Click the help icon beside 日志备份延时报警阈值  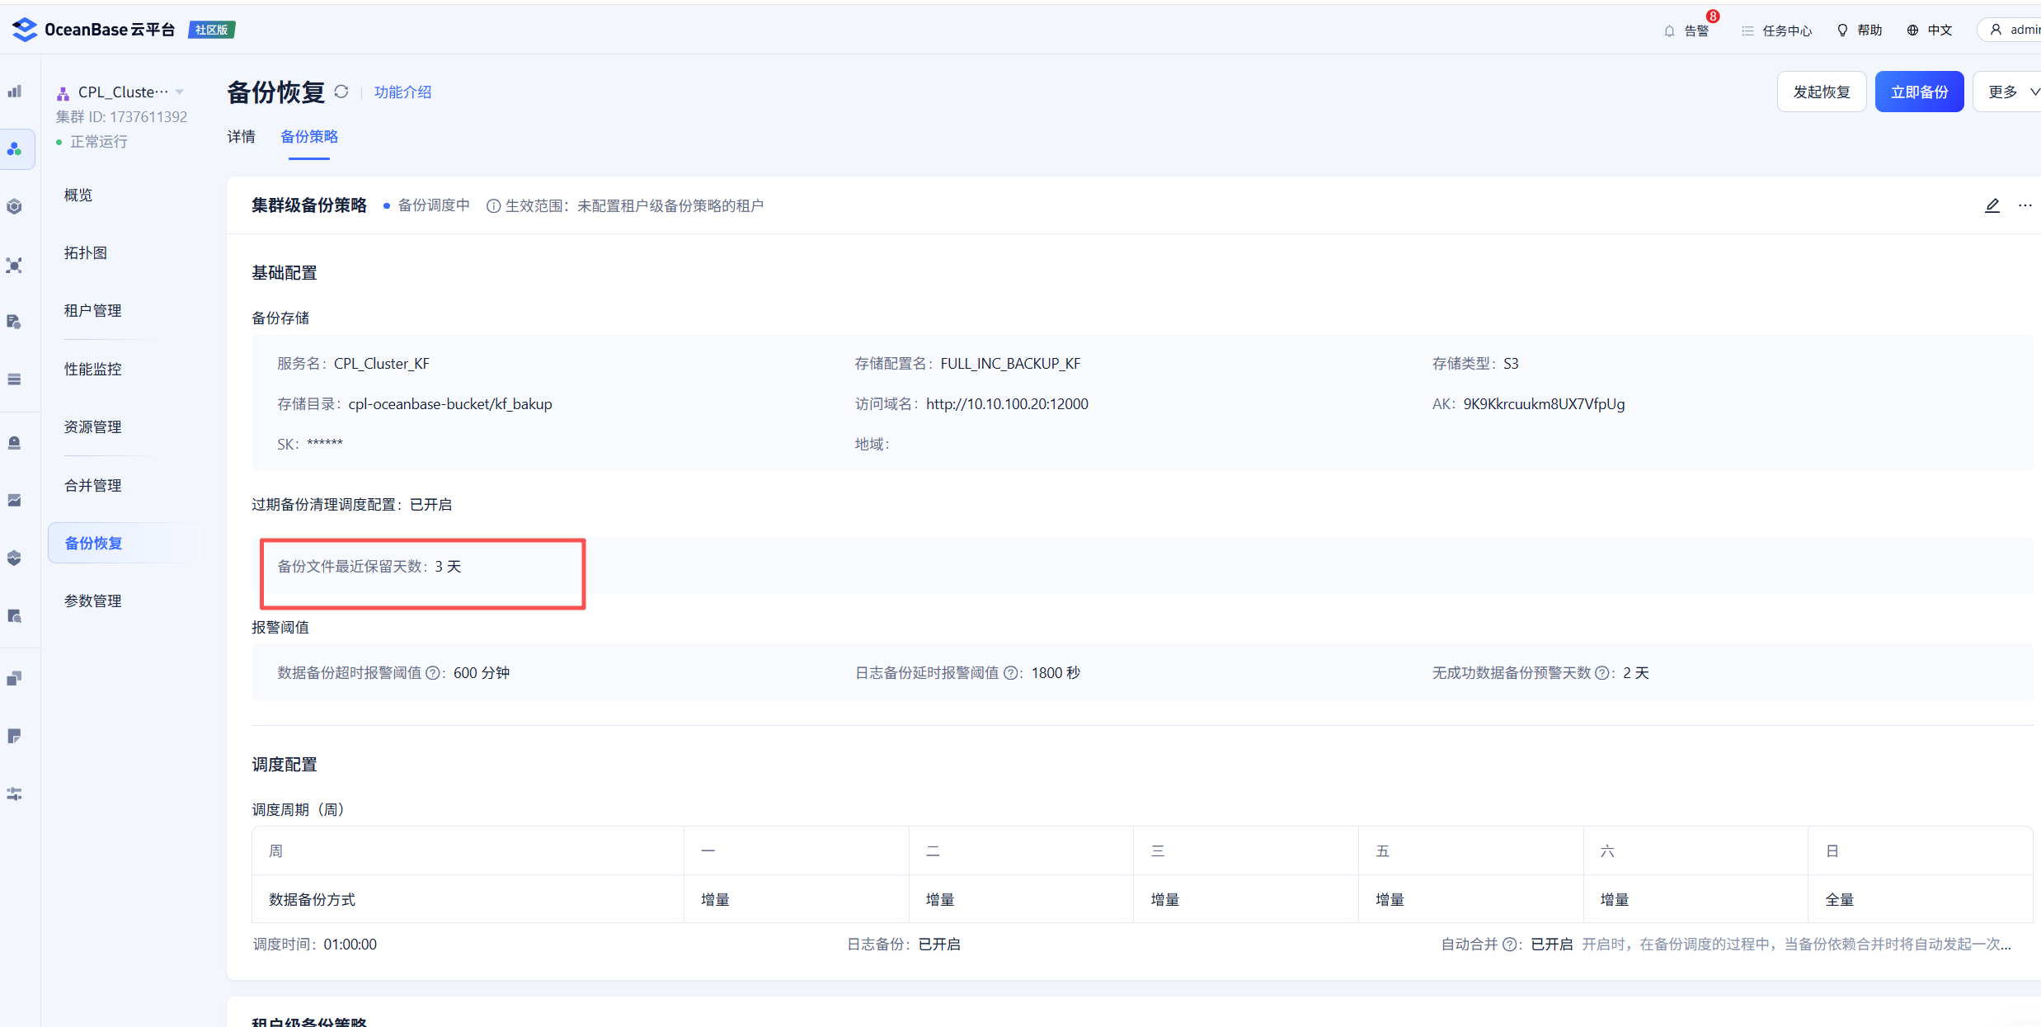pos(1010,673)
